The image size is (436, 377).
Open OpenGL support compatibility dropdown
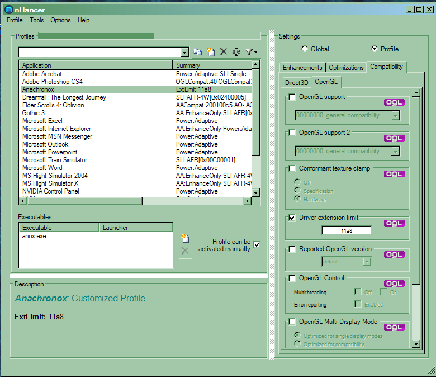(x=395, y=115)
